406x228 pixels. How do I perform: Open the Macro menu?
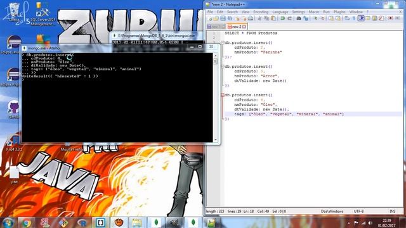point(314,12)
